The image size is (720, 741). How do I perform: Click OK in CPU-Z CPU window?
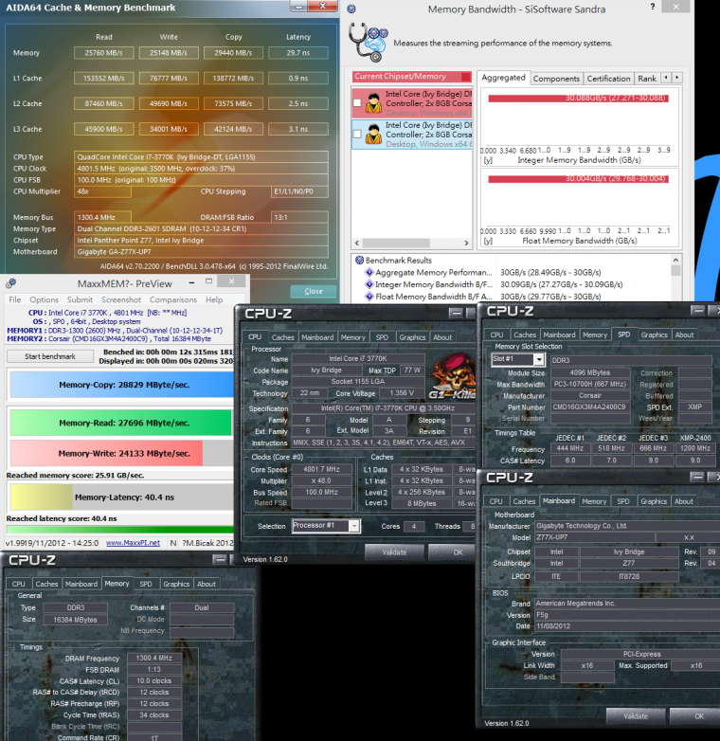[452, 552]
